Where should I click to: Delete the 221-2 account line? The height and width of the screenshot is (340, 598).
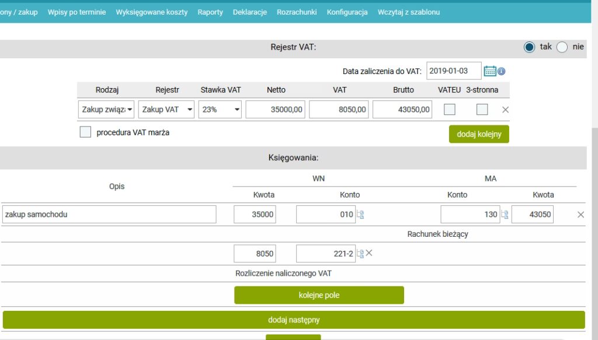point(369,253)
